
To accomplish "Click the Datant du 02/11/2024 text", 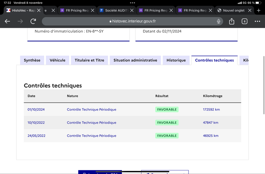I will tap(162, 31).
